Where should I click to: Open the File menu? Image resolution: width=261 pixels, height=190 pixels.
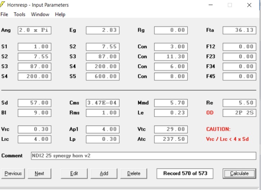(4, 14)
